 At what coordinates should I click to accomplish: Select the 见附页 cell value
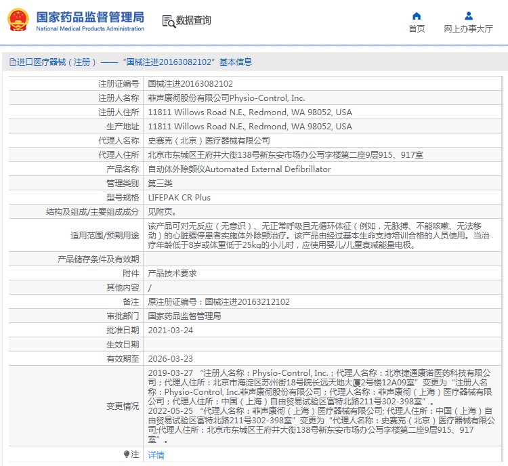click(x=163, y=212)
